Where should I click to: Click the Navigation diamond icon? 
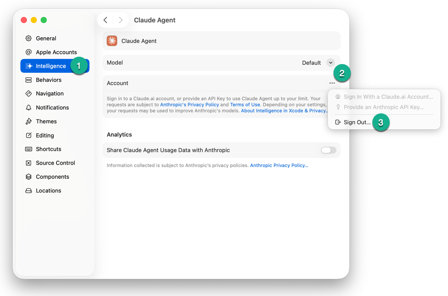(x=29, y=93)
